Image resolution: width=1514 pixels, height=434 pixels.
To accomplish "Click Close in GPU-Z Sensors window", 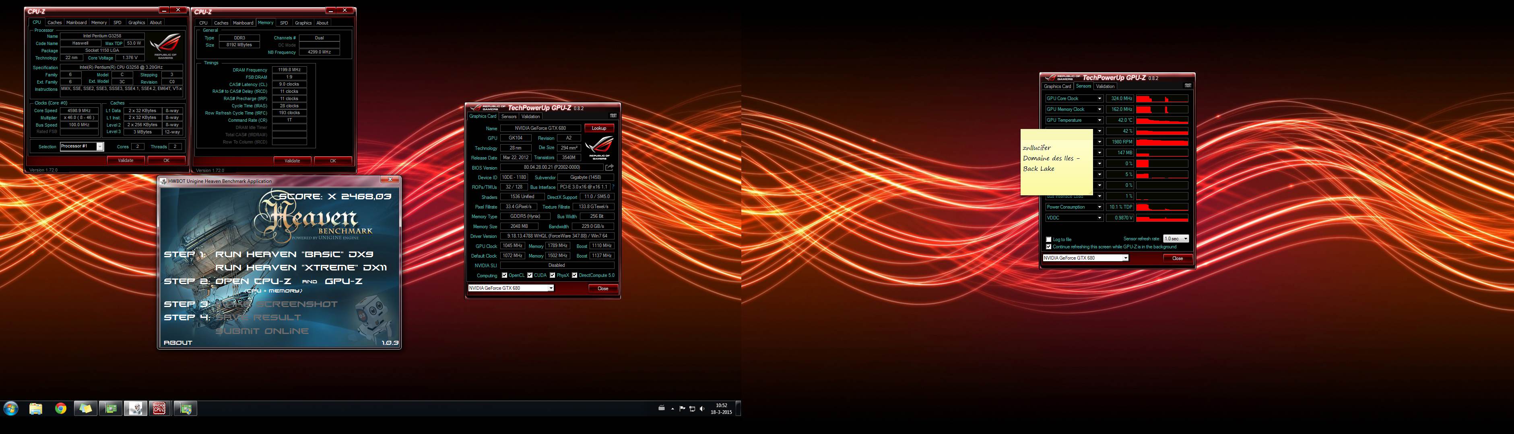I will coord(1178,258).
